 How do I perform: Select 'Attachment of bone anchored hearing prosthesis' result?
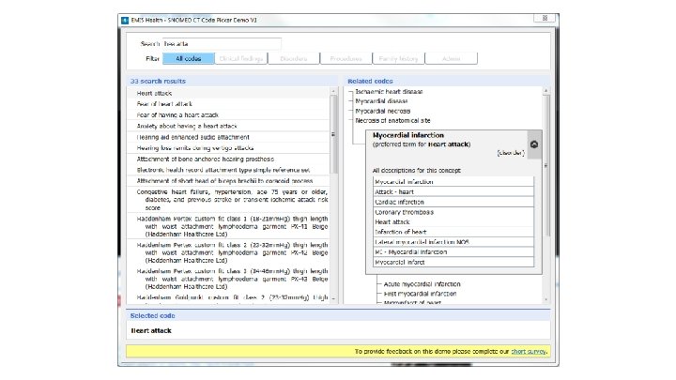tap(228, 159)
